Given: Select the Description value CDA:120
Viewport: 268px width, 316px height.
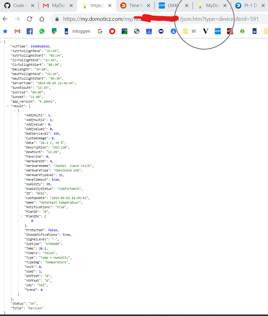Looking at the screenshot, I should [x=60, y=147].
